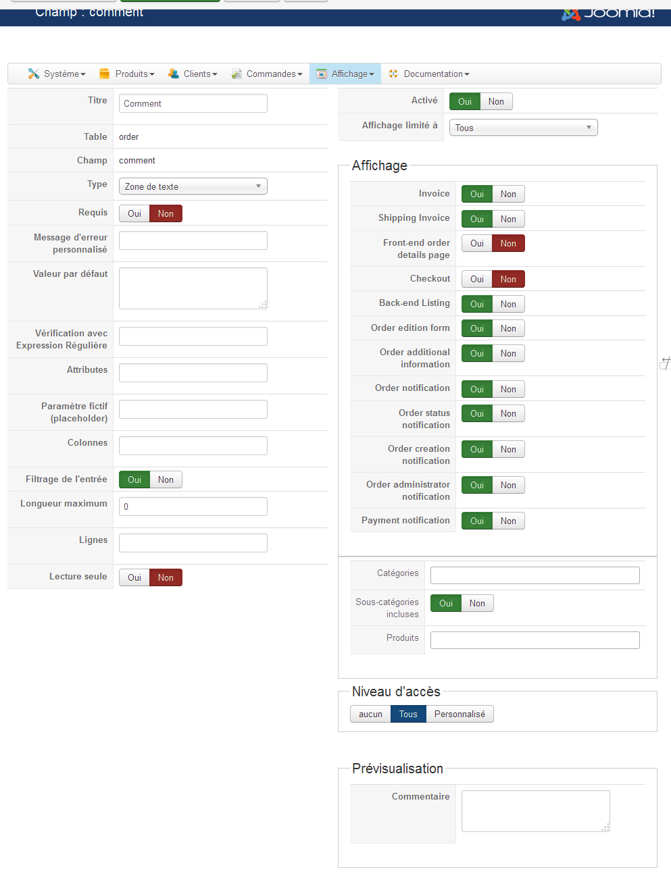
Task: Click the Documentation lifebuoy icon
Action: click(x=393, y=74)
